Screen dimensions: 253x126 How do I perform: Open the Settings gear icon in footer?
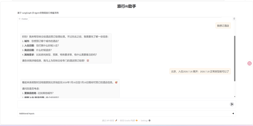point(149,121)
